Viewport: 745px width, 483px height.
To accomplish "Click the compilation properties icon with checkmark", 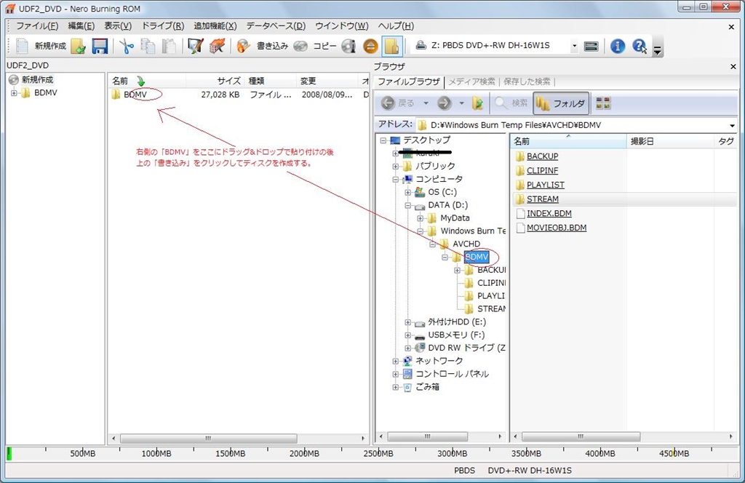I will point(195,46).
